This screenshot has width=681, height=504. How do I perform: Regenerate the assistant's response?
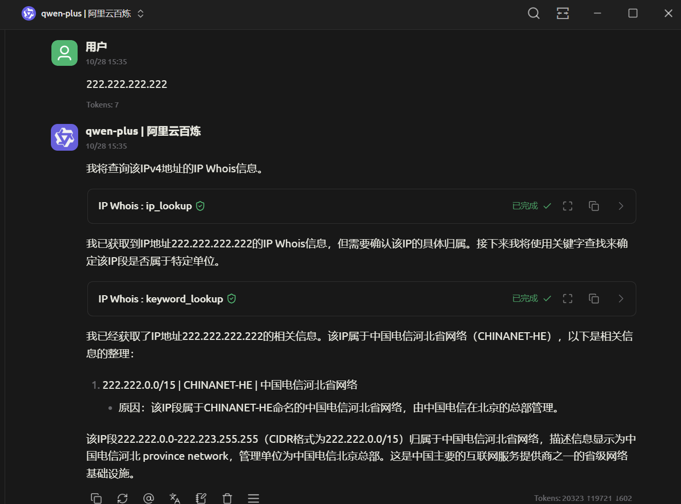click(x=122, y=498)
